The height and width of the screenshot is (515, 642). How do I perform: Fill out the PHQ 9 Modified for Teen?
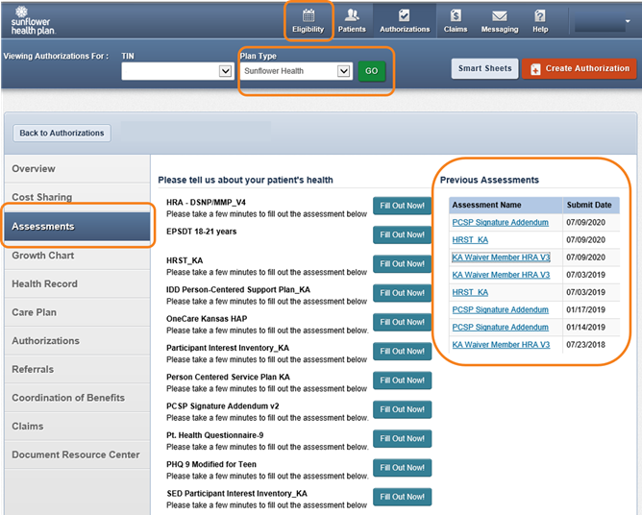[402, 468]
